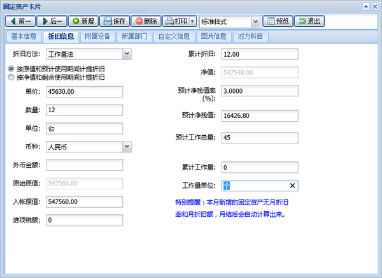Close the 固定资产卡片 window

[x=375, y=6]
